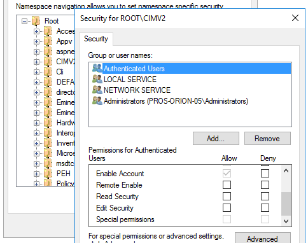308x243 pixels.
Task: Click the Microsoft folder icon in tree
Action: click(48, 153)
